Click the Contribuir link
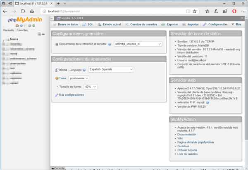This screenshot has height=170, width=248. (183, 146)
